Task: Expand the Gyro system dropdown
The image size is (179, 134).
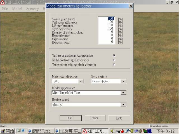Action: (123, 81)
